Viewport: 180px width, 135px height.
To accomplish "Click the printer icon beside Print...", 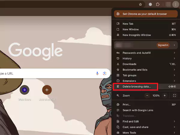I will coord(118,104).
